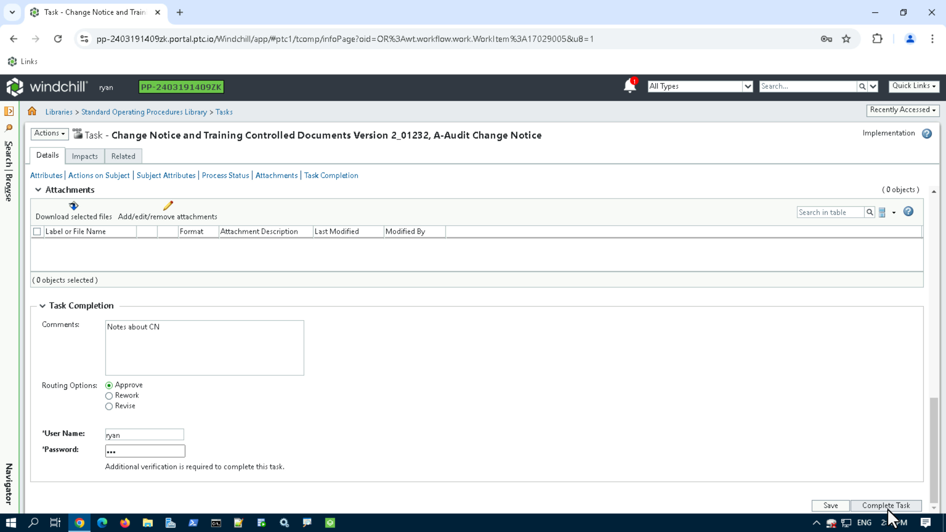946x532 pixels.
Task: Open the Chrome profile icon
Action: click(910, 39)
